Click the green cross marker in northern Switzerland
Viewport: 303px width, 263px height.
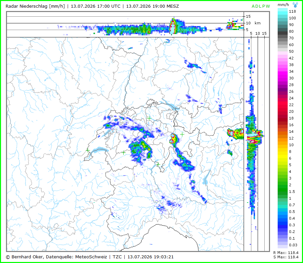149,118
